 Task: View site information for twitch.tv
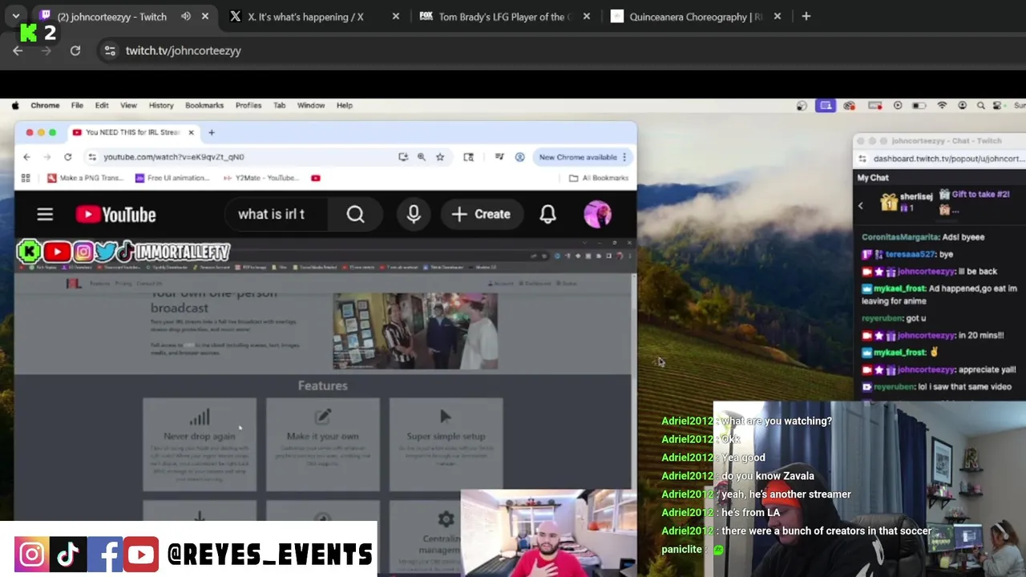tap(110, 50)
